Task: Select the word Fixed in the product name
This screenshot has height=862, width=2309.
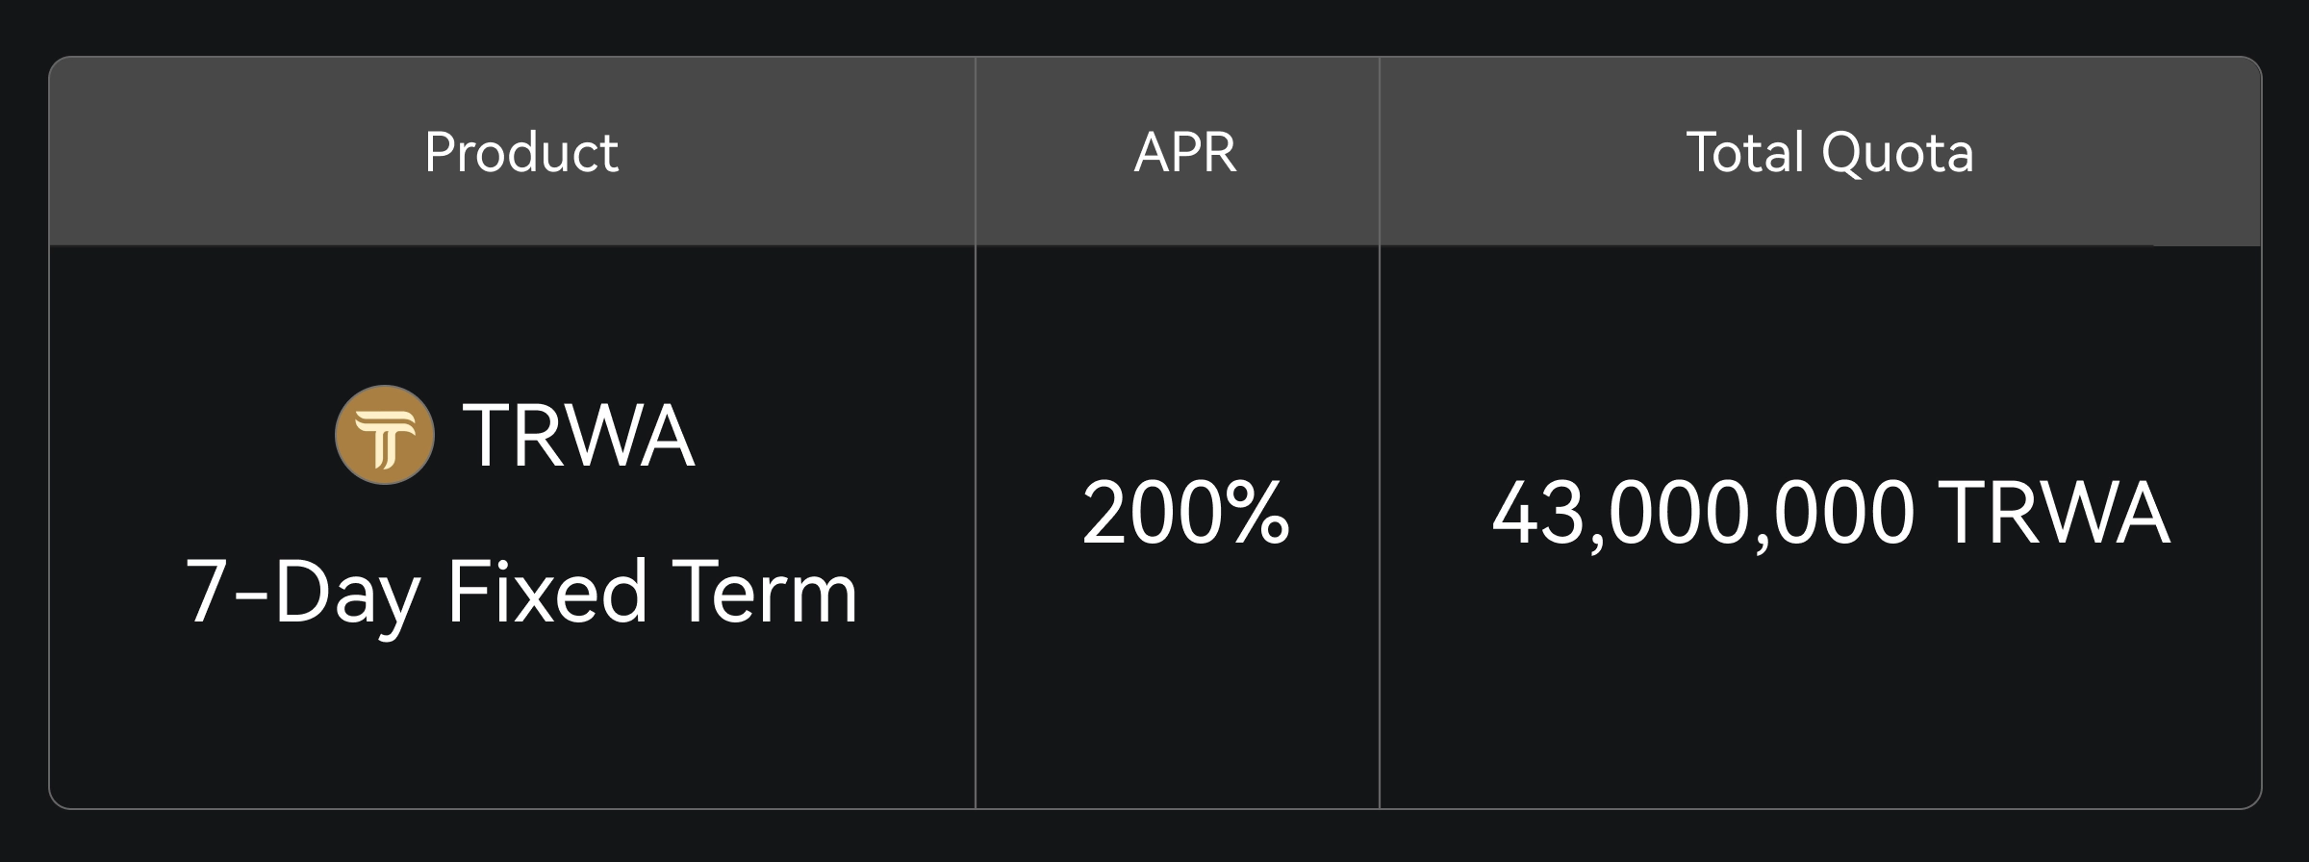Action: 546,593
